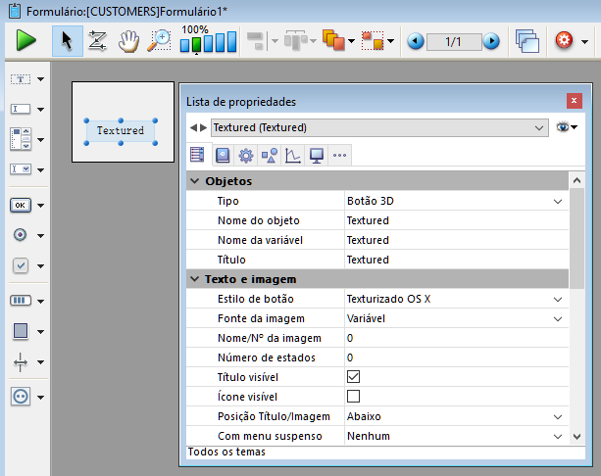
Task: Select the arrow pointer tool
Action: pyautogui.click(x=67, y=41)
